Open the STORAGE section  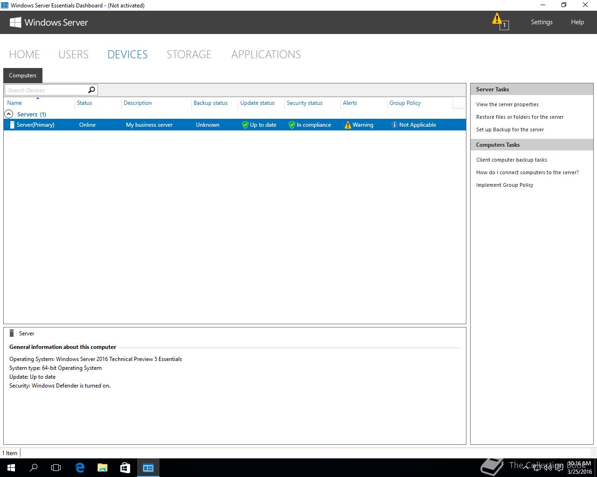pos(189,55)
